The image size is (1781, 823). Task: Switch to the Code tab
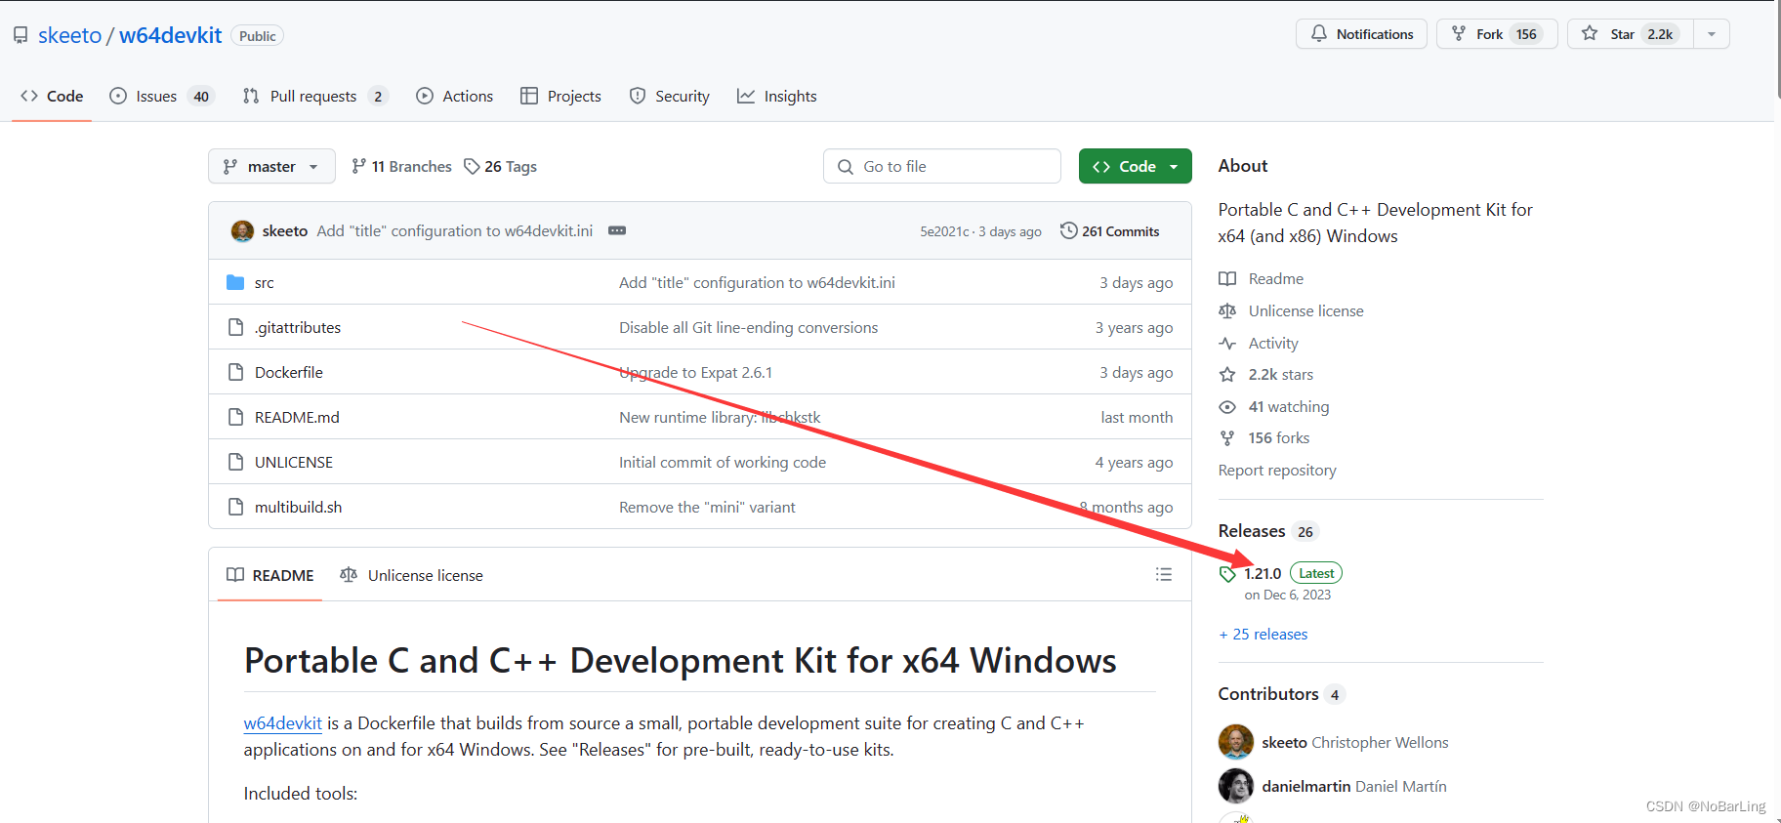click(x=52, y=96)
